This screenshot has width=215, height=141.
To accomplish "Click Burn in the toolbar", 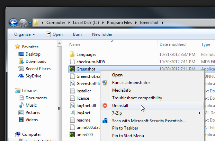I will [x=77, y=34].
